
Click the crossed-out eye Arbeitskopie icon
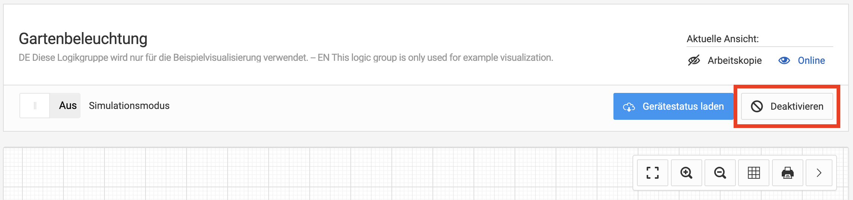[694, 60]
